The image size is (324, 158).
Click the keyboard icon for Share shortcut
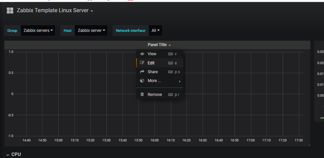click(170, 72)
